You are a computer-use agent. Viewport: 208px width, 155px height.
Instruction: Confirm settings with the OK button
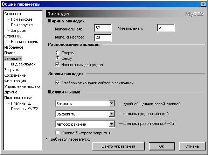(x=161, y=146)
